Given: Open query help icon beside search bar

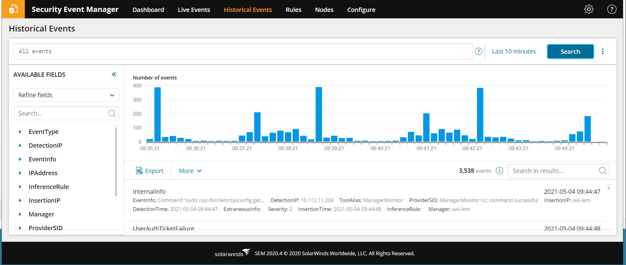Looking at the screenshot, I should [x=478, y=51].
